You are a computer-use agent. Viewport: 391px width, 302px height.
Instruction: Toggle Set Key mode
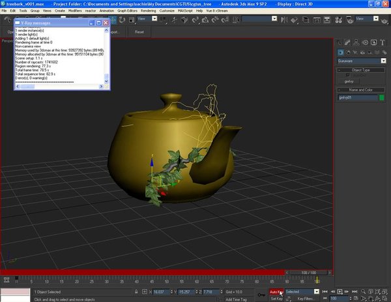[x=276, y=298]
